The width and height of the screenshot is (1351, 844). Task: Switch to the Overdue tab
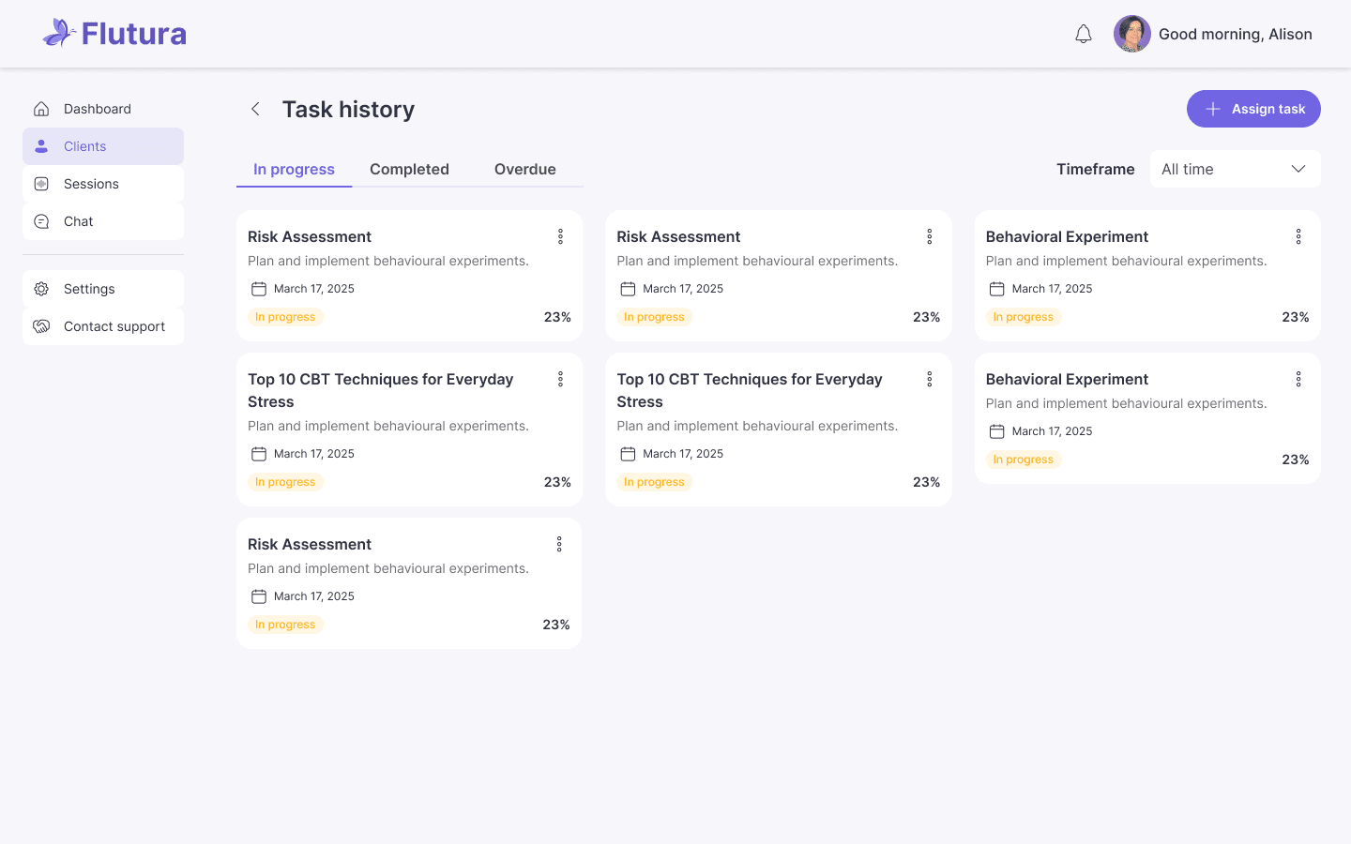[x=525, y=169]
